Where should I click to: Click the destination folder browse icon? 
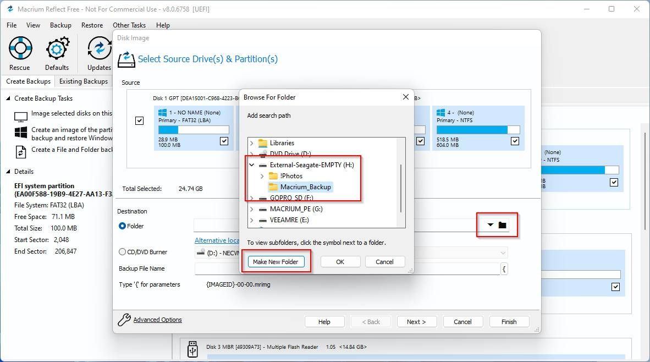(x=503, y=225)
